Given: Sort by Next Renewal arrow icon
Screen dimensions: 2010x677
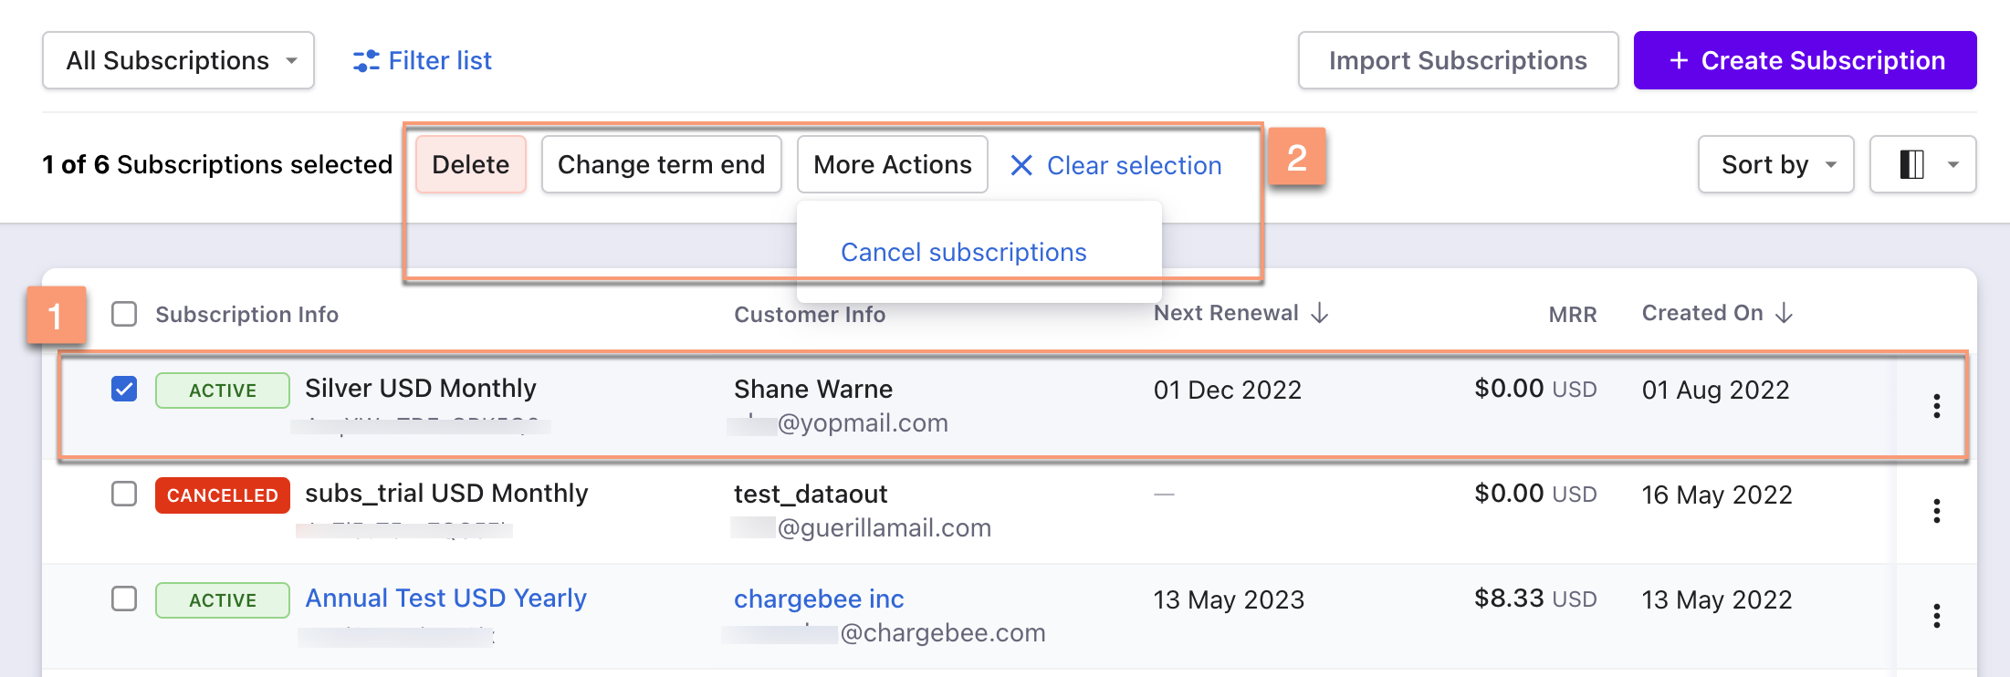Looking at the screenshot, I should tap(1320, 314).
